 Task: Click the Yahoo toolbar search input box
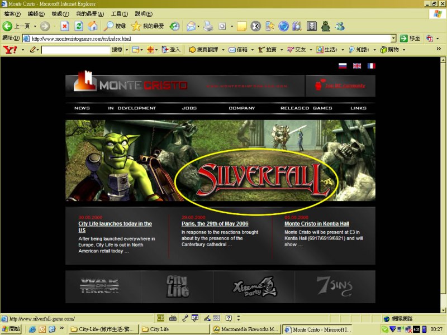[75, 50]
